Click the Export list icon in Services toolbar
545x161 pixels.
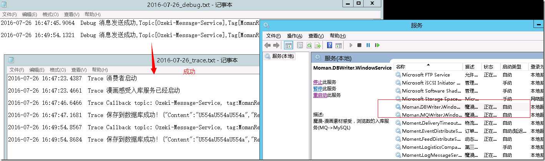[x=317, y=46]
